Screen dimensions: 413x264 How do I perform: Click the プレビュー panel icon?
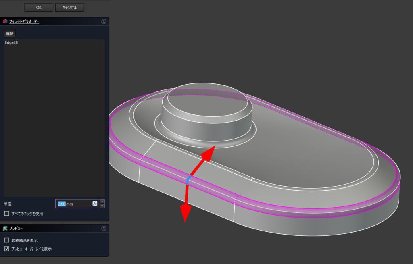point(5,229)
